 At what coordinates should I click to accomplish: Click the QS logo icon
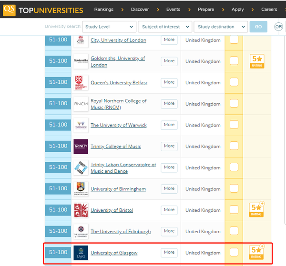click(x=9, y=10)
